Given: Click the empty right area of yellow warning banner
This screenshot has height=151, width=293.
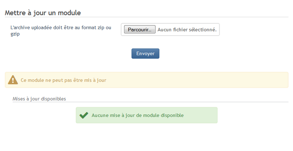Looking at the screenshot, I should pos(220,80).
